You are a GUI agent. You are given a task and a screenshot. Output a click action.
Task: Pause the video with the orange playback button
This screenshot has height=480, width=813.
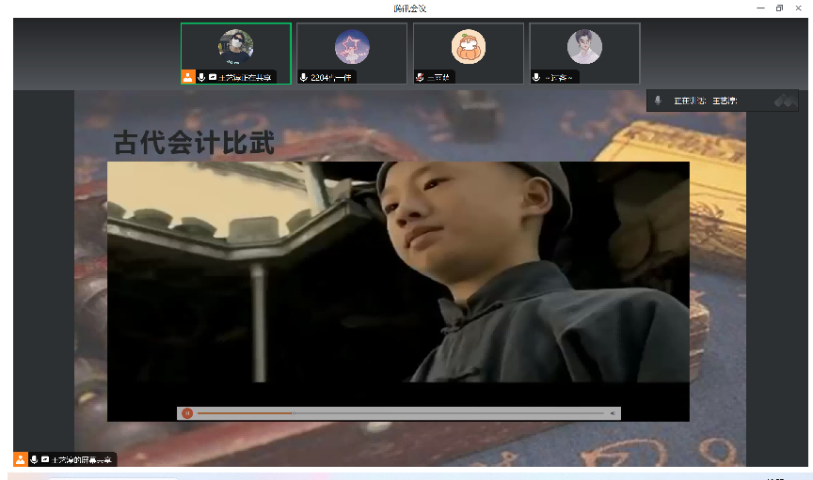pos(187,413)
